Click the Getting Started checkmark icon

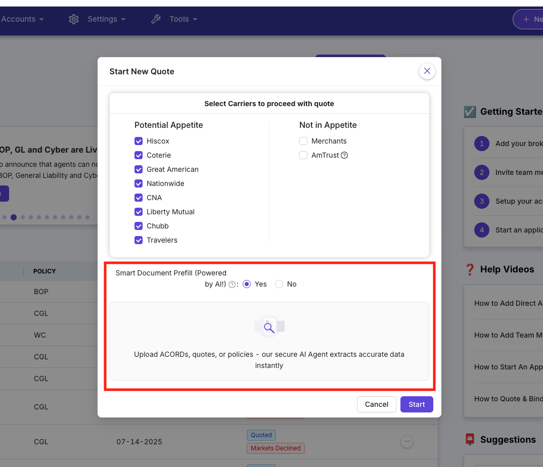click(470, 112)
